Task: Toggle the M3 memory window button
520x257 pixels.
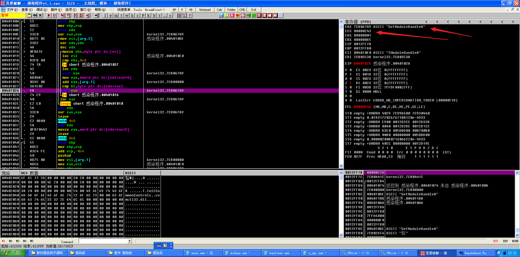Action: pyautogui.click(x=18, y=241)
